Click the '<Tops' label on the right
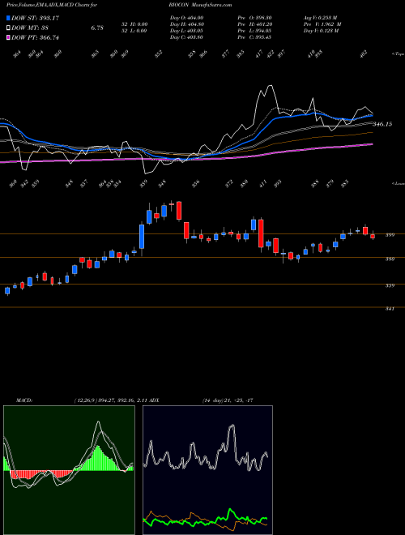The height and width of the screenshot is (535, 405). (398, 54)
